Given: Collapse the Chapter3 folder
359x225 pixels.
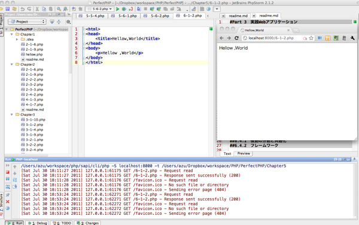Looking at the screenshot, I should tap(12, 115).
